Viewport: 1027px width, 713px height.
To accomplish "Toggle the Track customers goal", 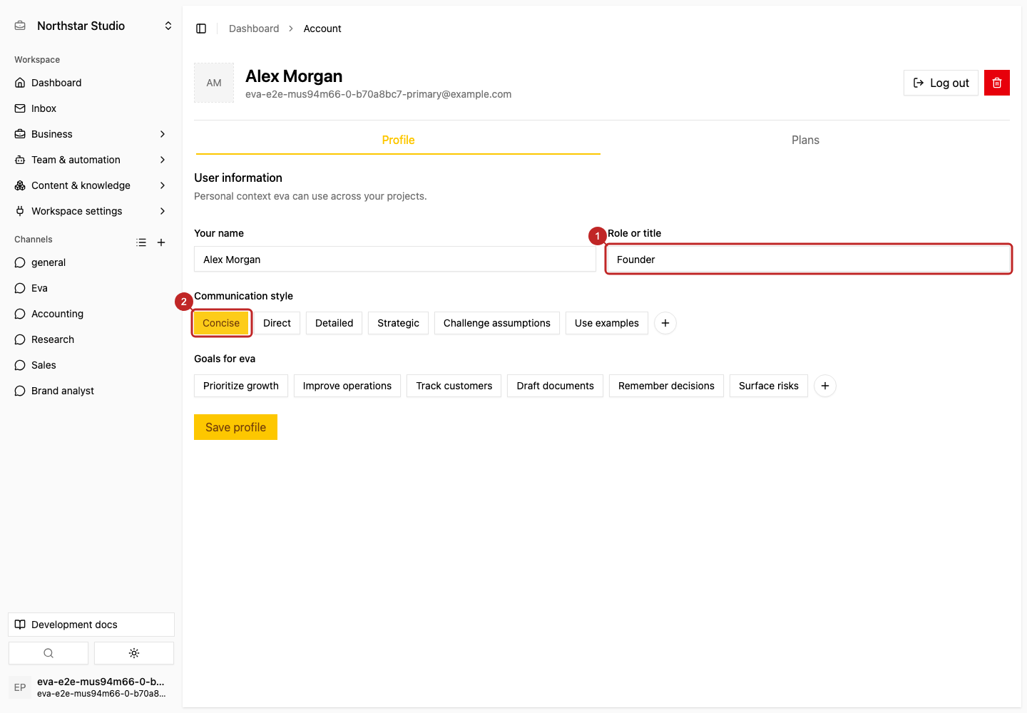I will point(454,386).
